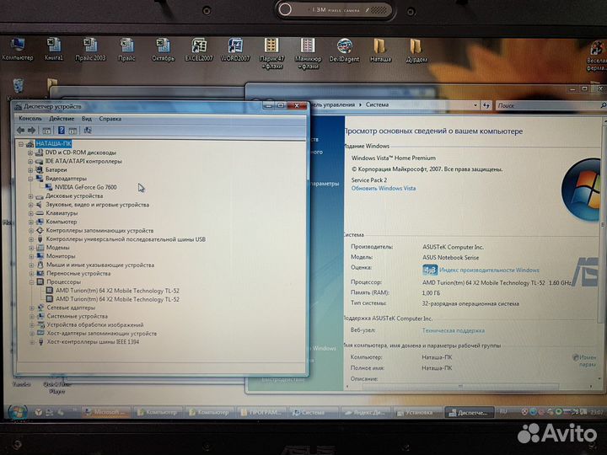The width and height of the screenshot is (607, 455).
Task: Open Индекс производительности Windows link
Action: [x=489, y=270]
